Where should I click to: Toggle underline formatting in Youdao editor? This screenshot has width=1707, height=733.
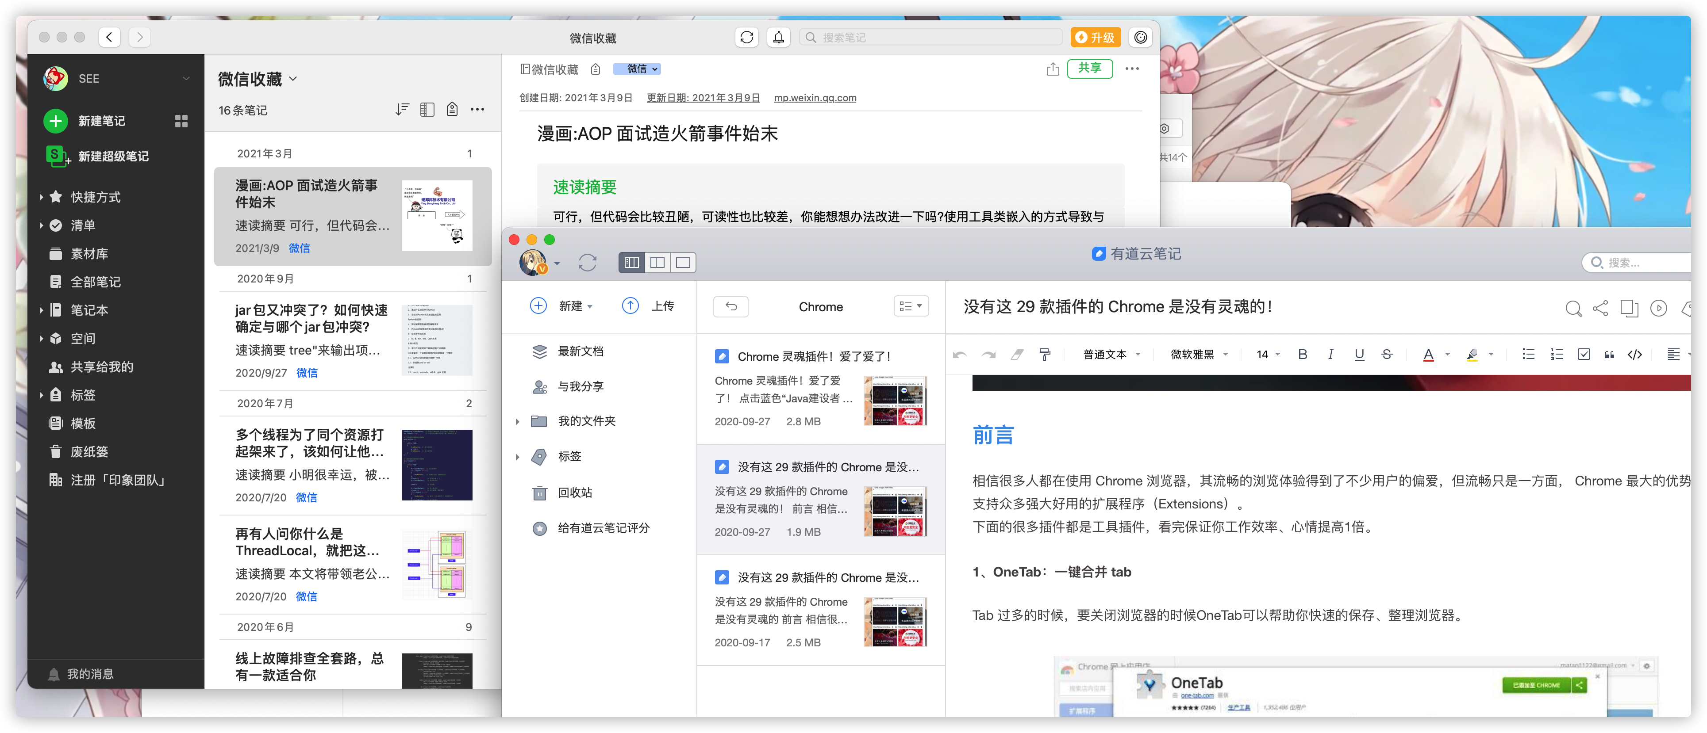point(1359,354)
